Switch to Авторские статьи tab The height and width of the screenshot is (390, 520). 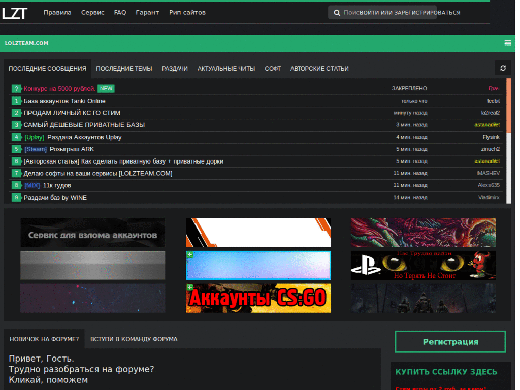coord(319,69)
